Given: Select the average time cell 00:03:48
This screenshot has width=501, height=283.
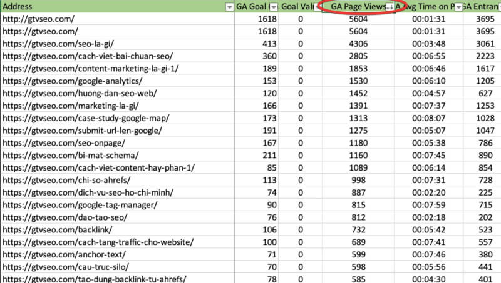Looking at the screenshot, I should point(429,44).
